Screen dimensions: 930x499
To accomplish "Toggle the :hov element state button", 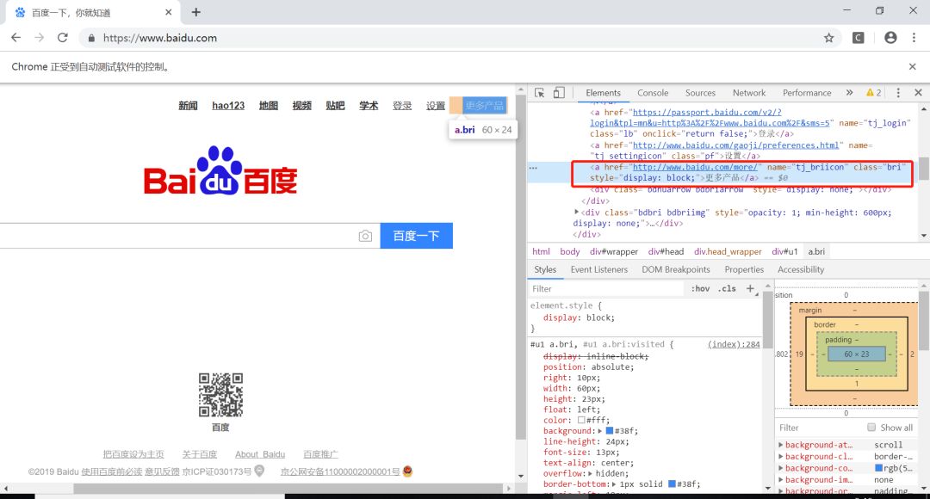I will click(x=700, y=288).
